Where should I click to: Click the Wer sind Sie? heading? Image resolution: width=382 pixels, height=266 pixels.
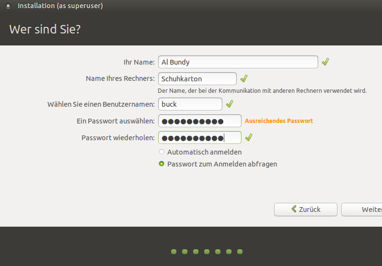click(45, 29)
